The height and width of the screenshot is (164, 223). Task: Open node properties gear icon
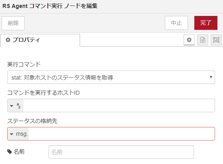[x=189, y=40]
